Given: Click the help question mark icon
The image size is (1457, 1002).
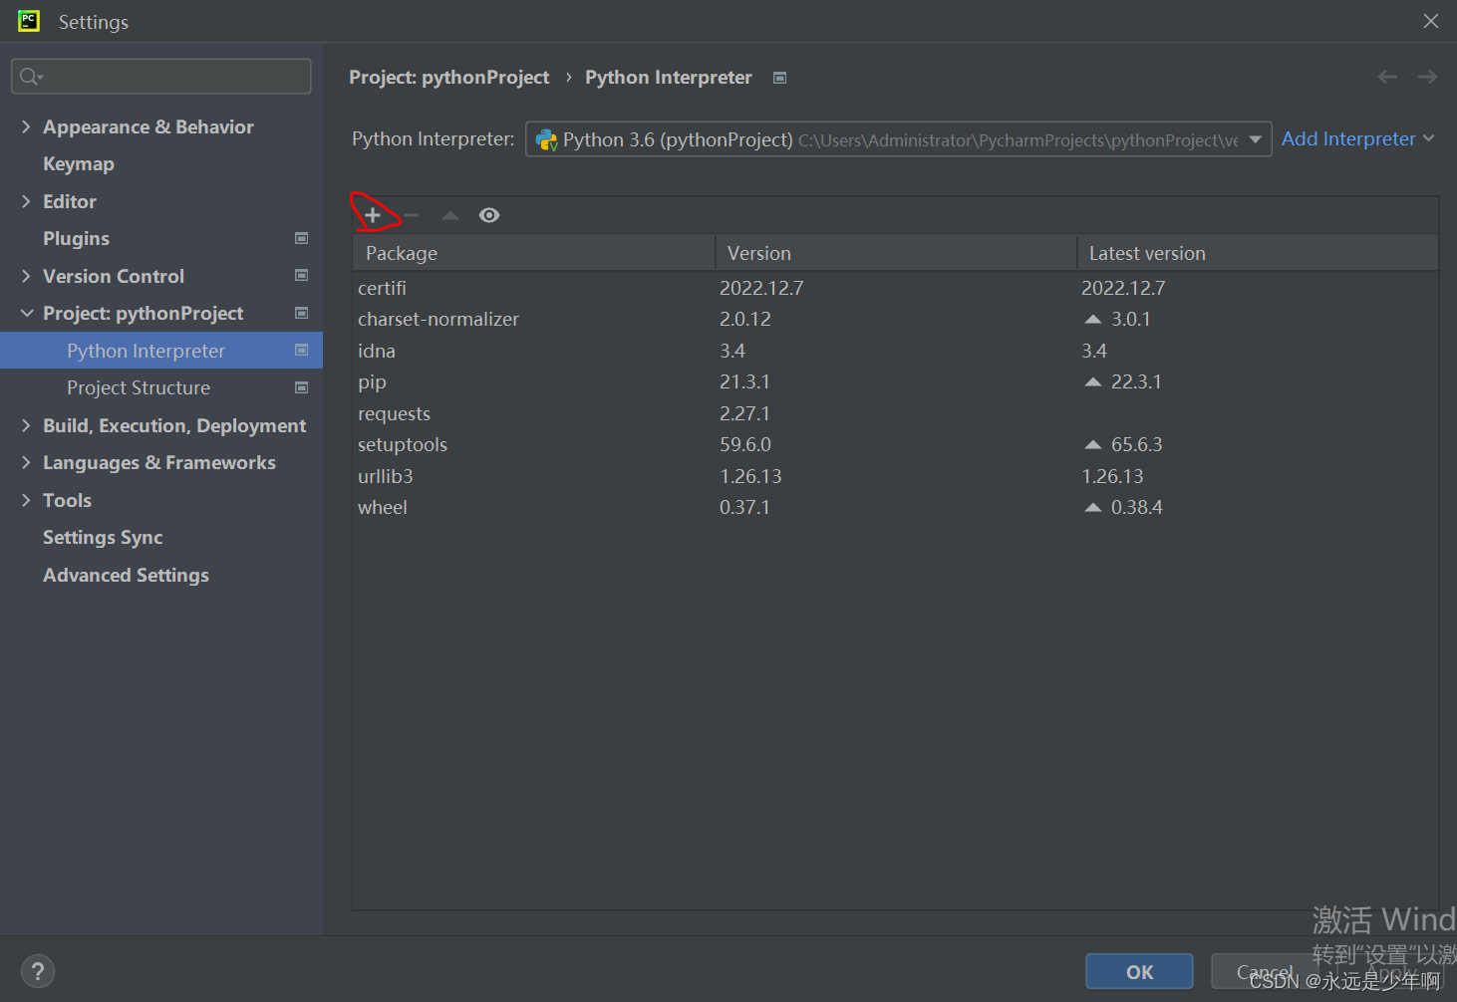Looking at the screenshot, I should (x=38, y=971).
